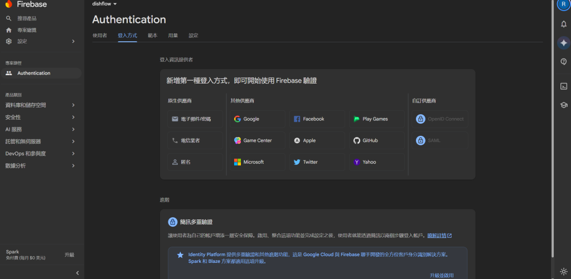Viewport: 571px width, 279px height.
Task: Click Spark plan label in sidebar
Action: (x=12, y=252)
